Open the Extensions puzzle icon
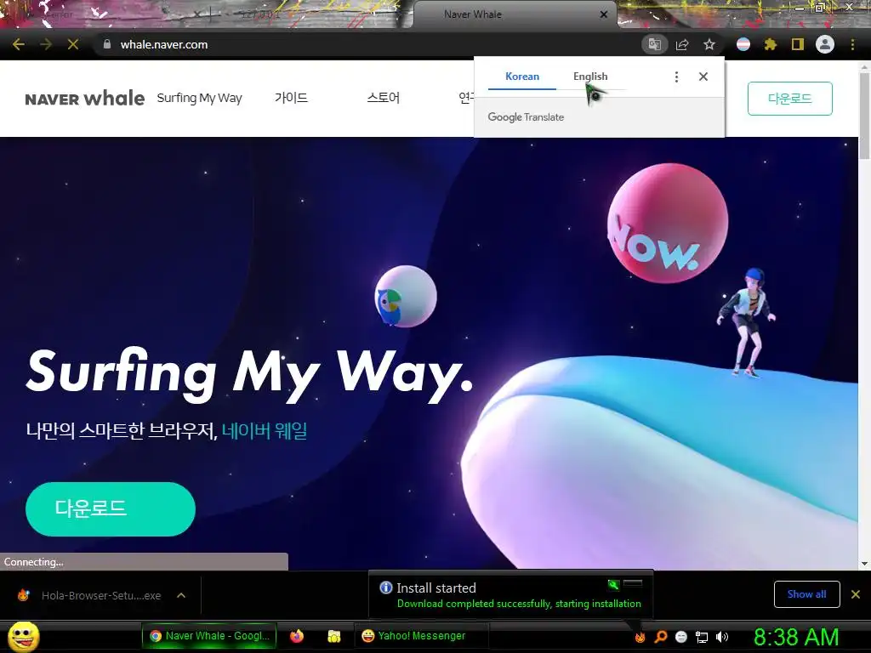 [x=771, y=44]
